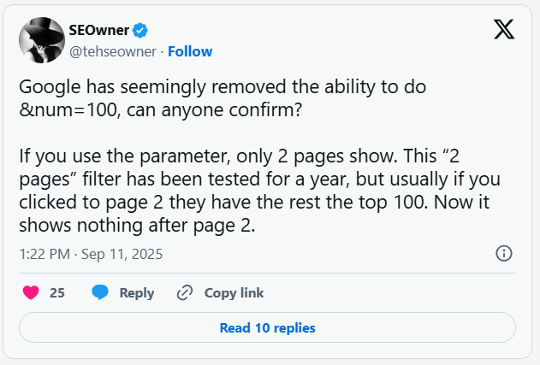Click the chain-link copy icon

[184, 292]
